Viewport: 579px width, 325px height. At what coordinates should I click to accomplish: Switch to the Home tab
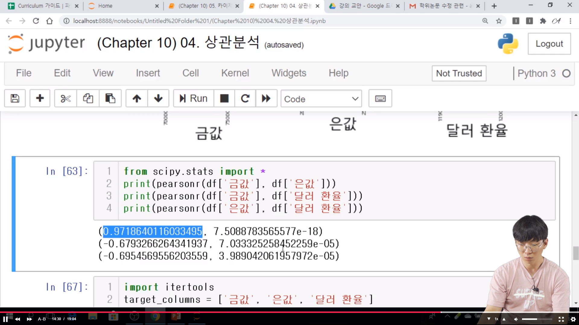pos(105,6)
